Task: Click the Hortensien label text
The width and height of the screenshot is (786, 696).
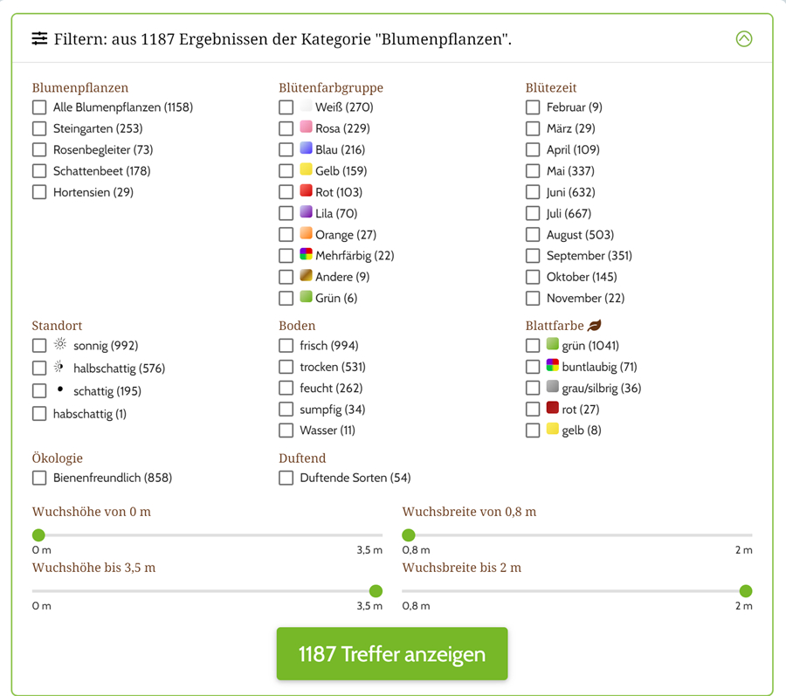Action: point(93,192)
